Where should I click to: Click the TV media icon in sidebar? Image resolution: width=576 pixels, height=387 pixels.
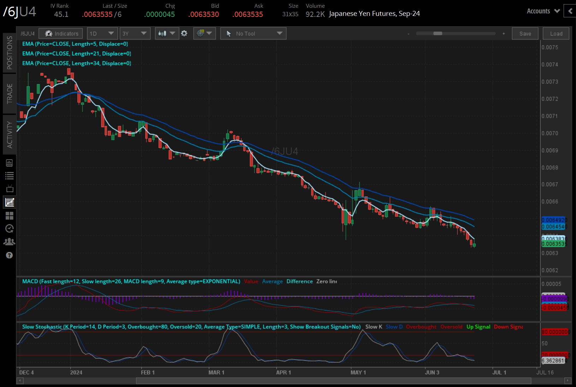10,189
